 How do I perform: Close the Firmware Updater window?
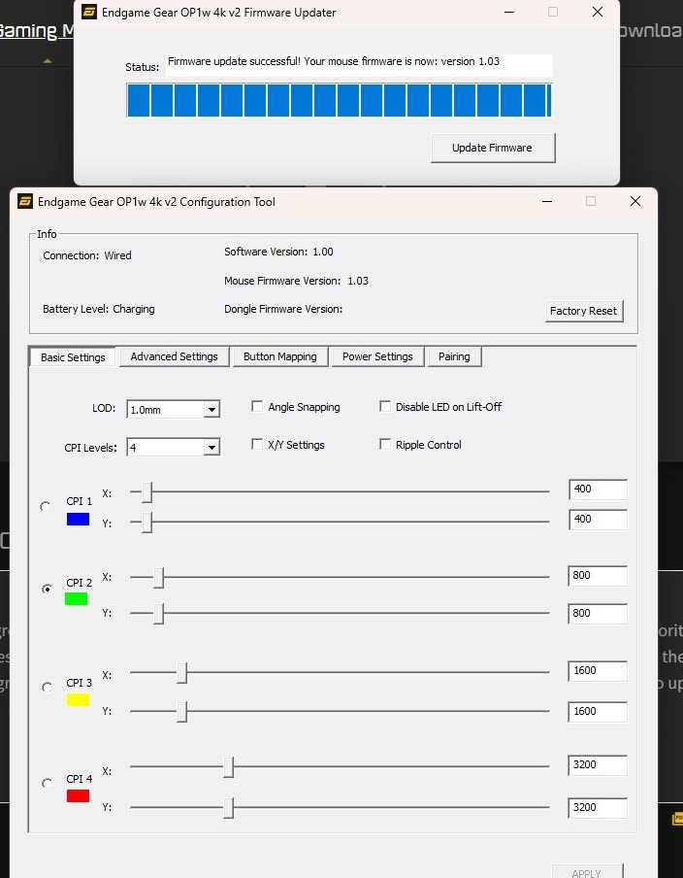(x=598, y=12)
